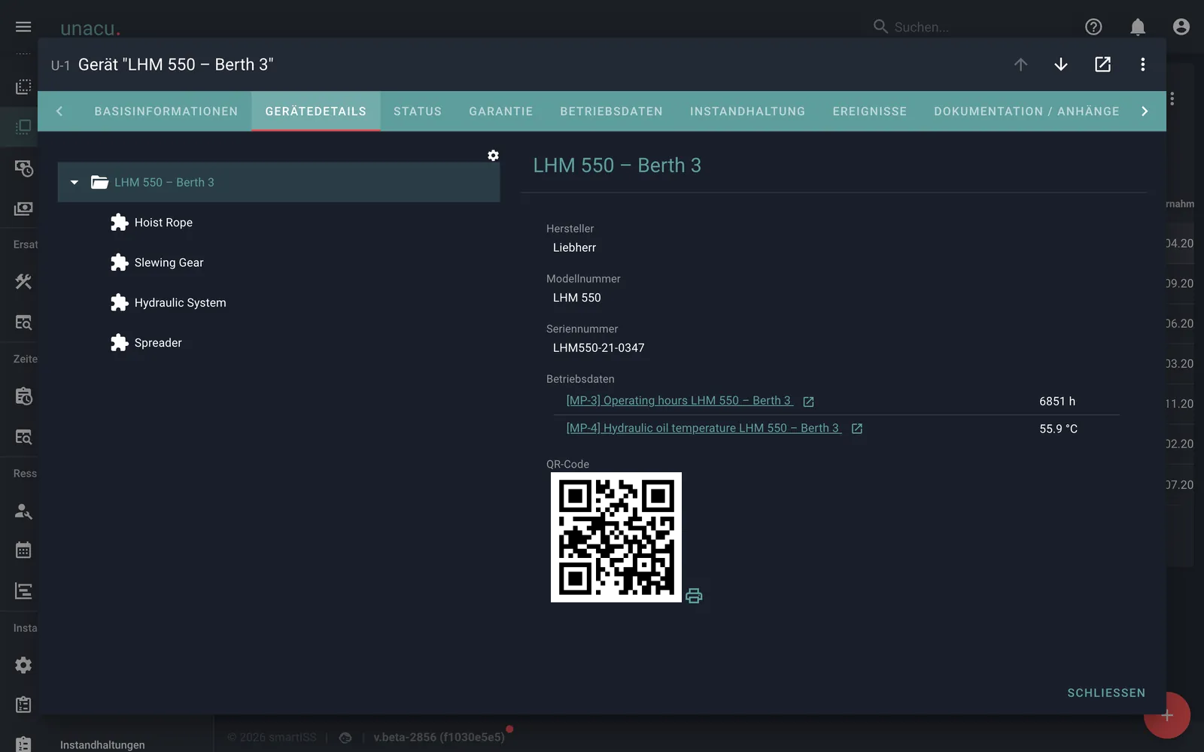Image resolution: width=1204 pixels, height=752 pixels.
Task: Open external link icon for MP-4
Action: pyautogui.click(x=856, y=429)
